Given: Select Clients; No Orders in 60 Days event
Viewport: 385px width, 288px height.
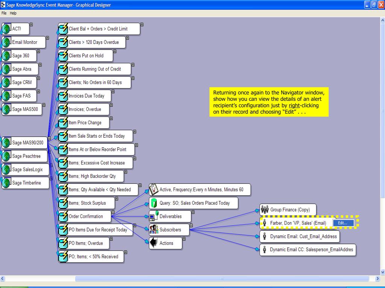Looking at the screenshot, I should (x=94, y=82).
